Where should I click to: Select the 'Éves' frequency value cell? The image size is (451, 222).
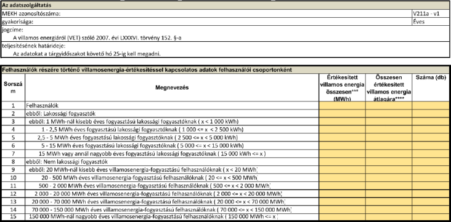pyautogui.click(x=431, y=22)
